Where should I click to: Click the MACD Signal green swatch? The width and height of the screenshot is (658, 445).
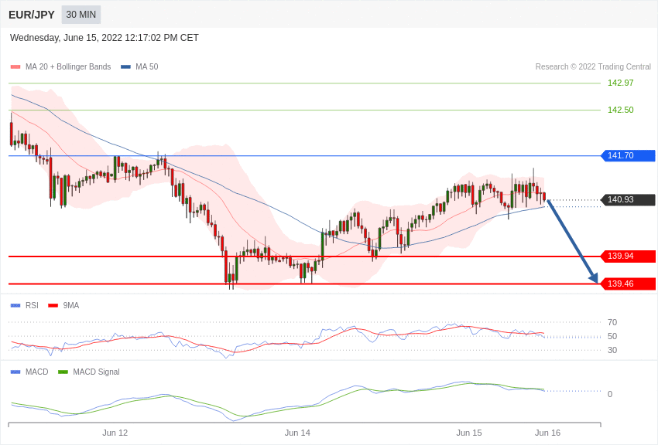(63, 372)
